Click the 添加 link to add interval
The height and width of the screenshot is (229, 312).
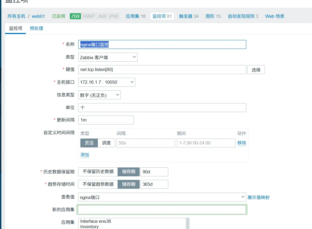(x=85, y=155)
